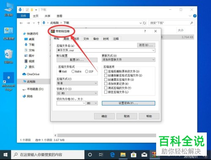Select Documents (文档) in sidebar
Image resolution: width=211 pixels, height=160 pixels.
pyautogui.click(x=30, y=50)
